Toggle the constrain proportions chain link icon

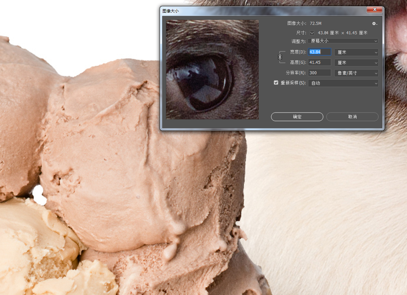280,57
